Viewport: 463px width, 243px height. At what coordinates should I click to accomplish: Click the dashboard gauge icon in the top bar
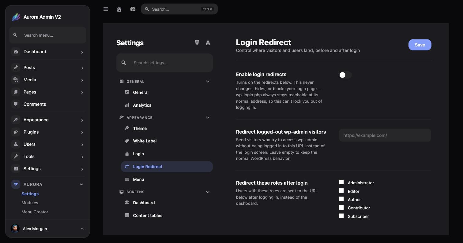133,9
